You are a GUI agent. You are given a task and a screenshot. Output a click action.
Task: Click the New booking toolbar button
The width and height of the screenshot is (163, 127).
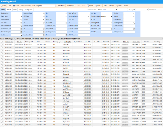coord(3,5)
